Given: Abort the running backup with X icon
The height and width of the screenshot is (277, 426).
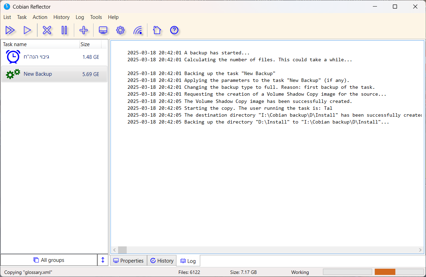Looking at the screenshot, I should click(x=47, y=30).
